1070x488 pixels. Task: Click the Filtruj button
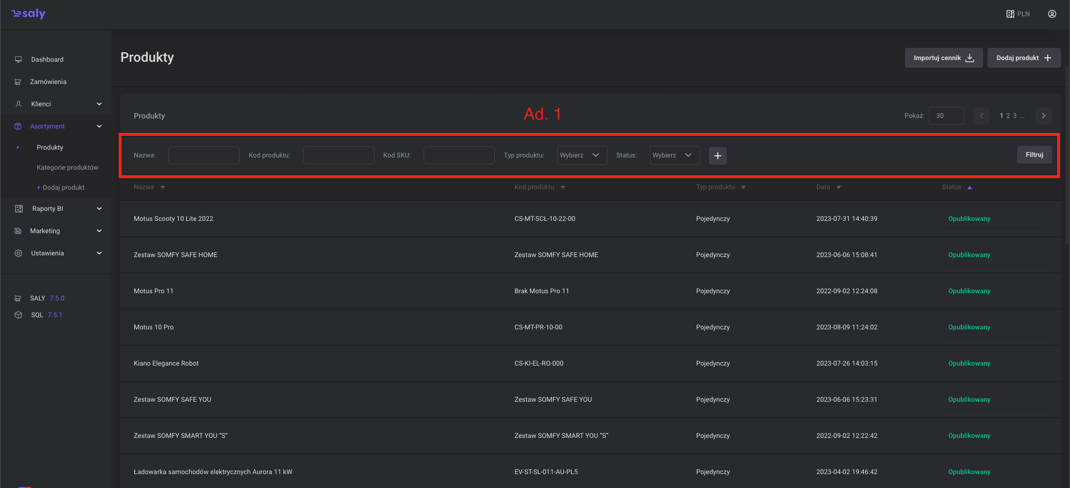[x=1034, y=155]
